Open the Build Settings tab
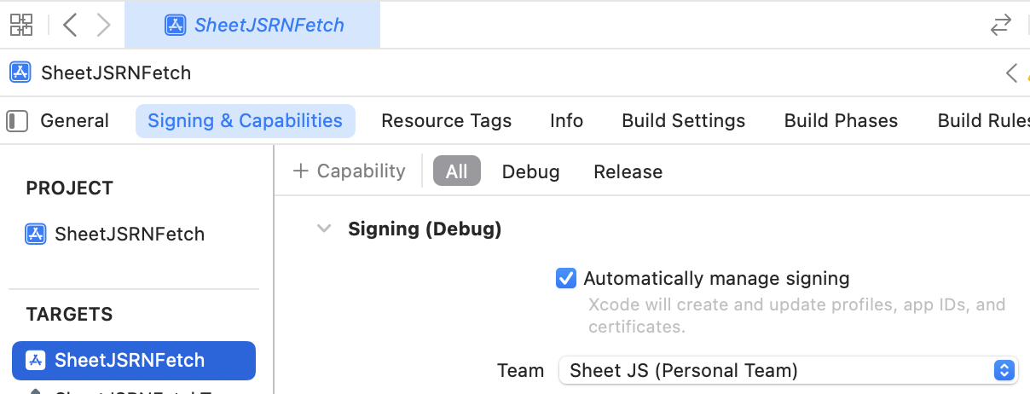The width and height of the screenshot is (1030, 394). click(x=683, y=121)
